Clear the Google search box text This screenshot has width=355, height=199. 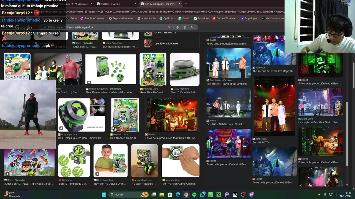click(169, 27)
